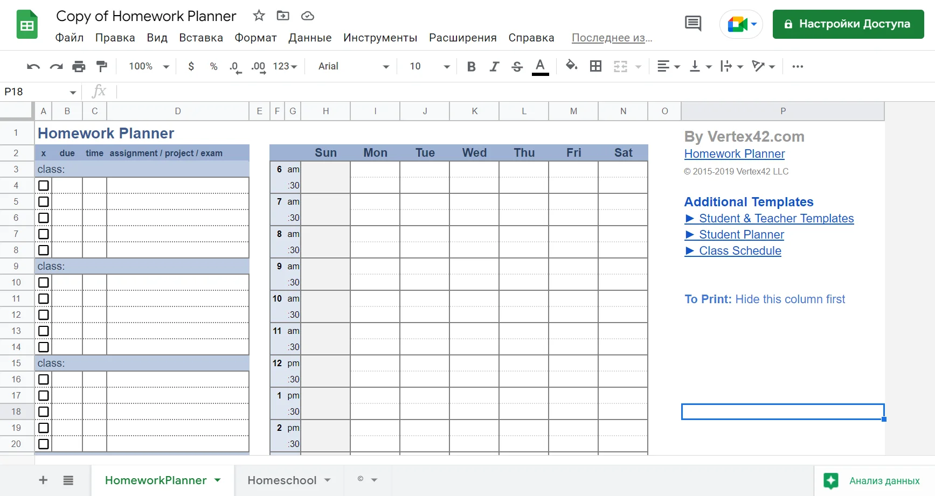Check the checkbox in row 4
Viewport: 935px width, 496px height.
tap(44, 186)
